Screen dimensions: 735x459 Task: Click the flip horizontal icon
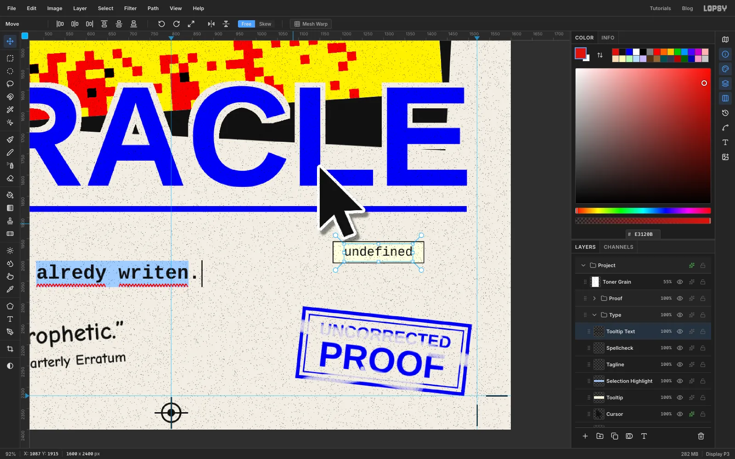pos(211,24)
